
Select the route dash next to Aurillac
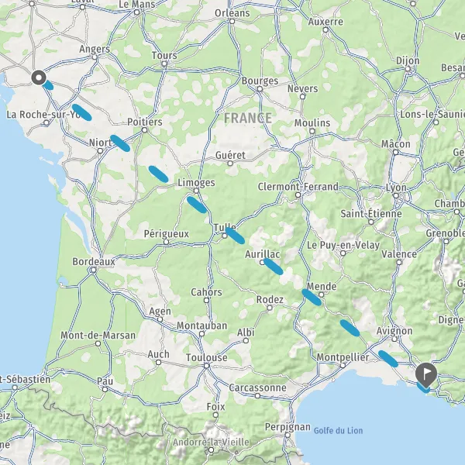(273, 267)
